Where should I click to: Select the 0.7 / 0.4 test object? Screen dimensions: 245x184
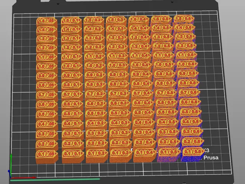click(142, 93)
